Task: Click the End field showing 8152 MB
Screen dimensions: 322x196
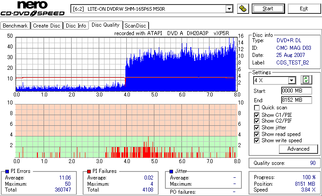Action: [x=296, y=100]
